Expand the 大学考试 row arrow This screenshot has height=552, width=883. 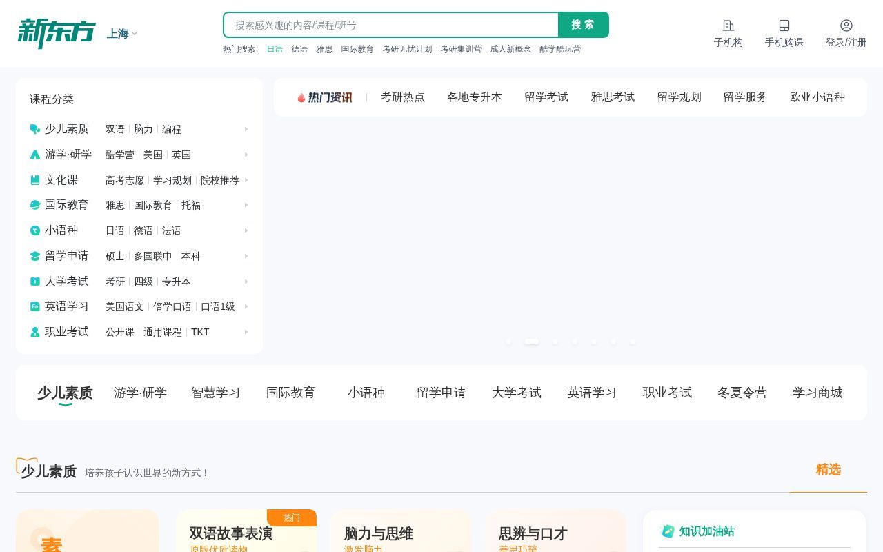click(x=246, y=282)
